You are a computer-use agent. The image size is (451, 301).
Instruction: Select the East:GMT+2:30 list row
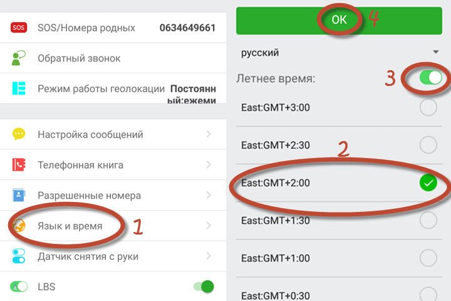pyautogui.click(x=339, y=145)
